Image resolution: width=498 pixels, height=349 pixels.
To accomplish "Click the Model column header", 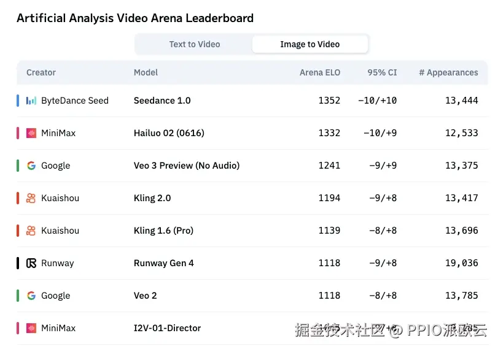I will pos(146,72).
